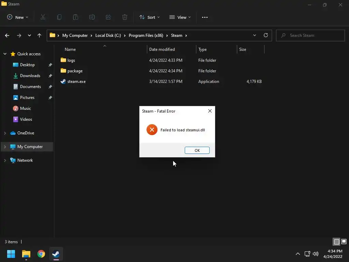The image size is (349, 262).
Task: Expand the Network tree node
Action: pyautogui.click(x=5, y=160)
